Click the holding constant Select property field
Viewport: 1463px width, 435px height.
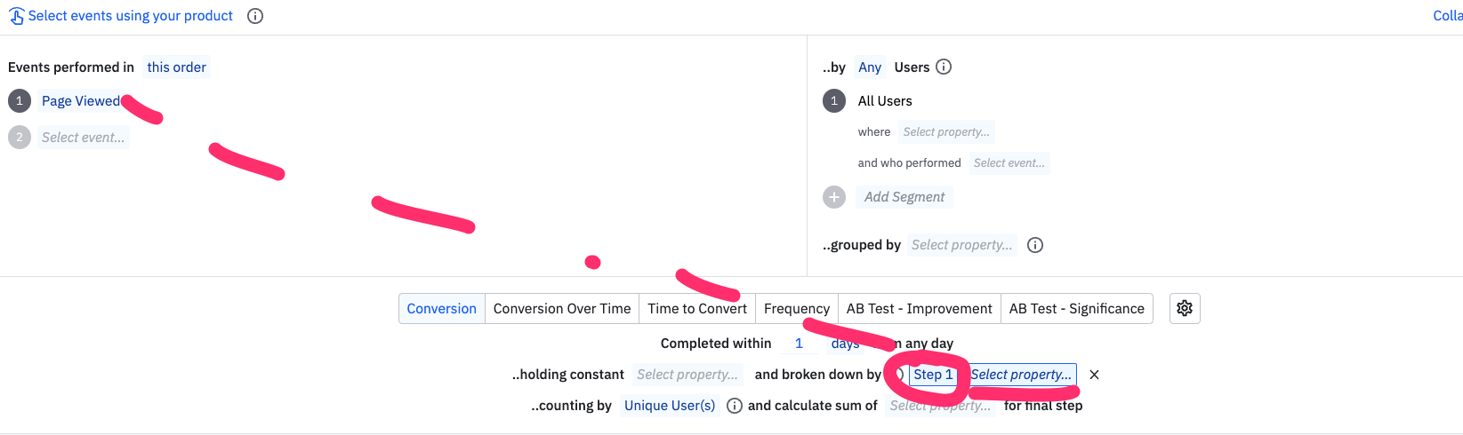coord(687,375)
